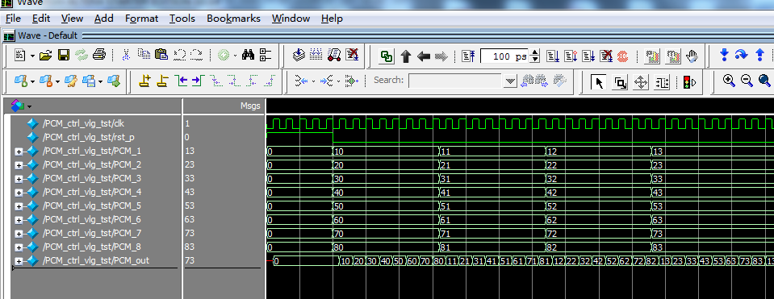Toggle the Pan Mode move tool
Screen dimensions: 774x299
[x=641, y=82]
